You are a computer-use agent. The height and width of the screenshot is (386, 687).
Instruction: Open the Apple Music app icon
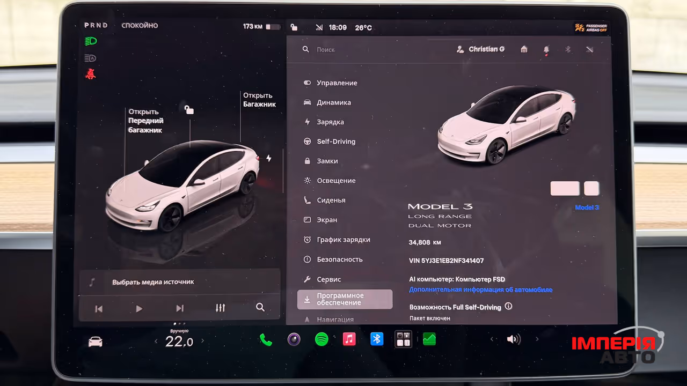point(349,339)
